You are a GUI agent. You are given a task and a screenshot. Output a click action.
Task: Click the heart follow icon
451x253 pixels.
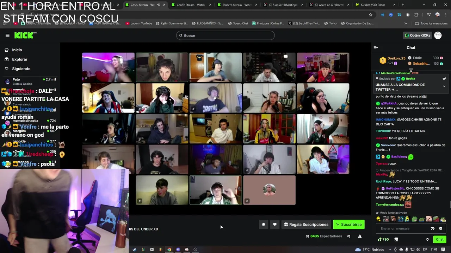275,225
